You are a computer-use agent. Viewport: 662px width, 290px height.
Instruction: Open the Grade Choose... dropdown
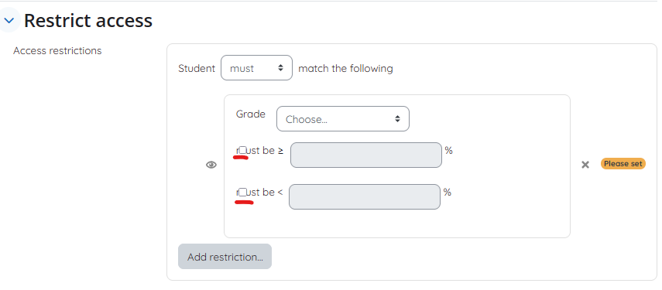pos(343,119)
